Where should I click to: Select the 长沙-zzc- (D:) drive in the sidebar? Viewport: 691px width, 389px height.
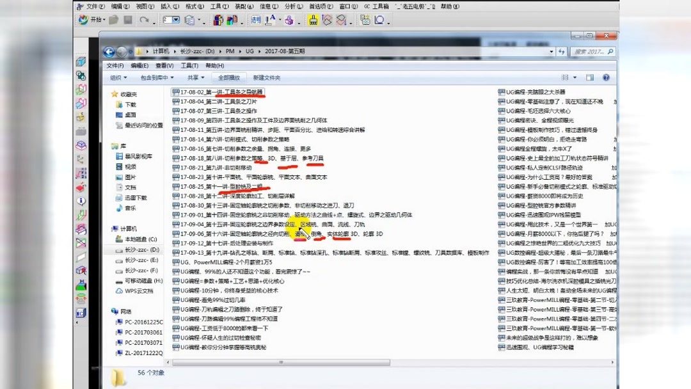144,249
